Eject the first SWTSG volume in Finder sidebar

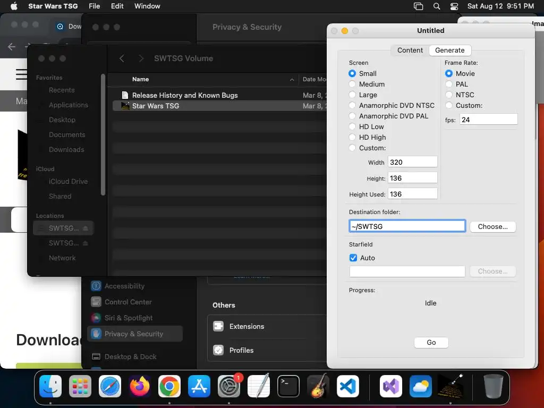coord(86,228)
